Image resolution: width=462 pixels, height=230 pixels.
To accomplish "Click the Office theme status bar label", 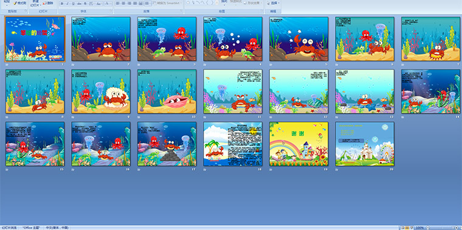I will point(30,228).
